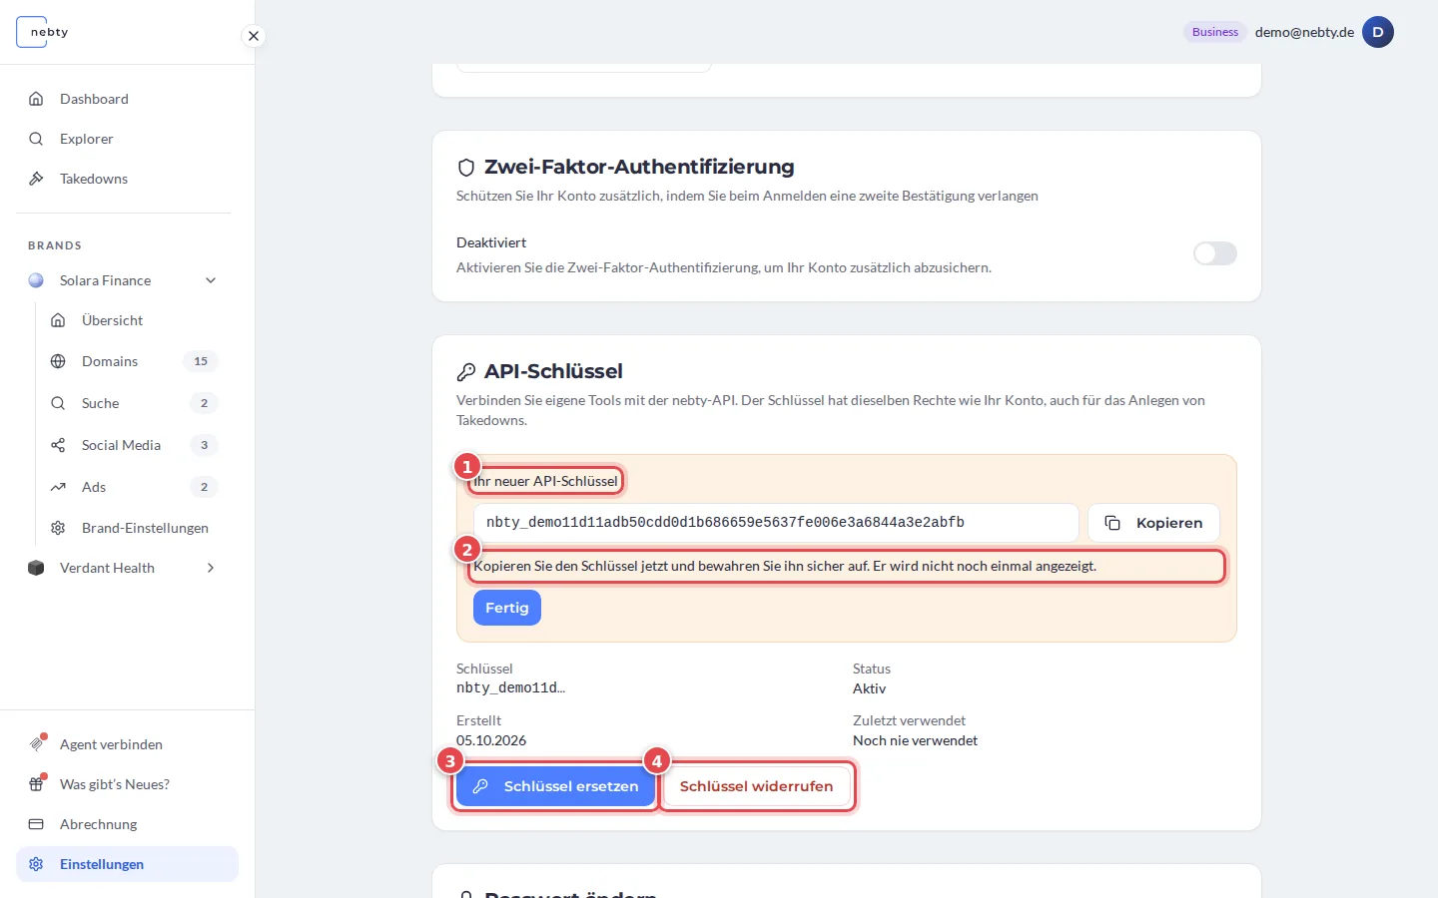Collapse the Solara Finance brand section
This screenshot has width=1438, height=898.
tap(211, 280)
